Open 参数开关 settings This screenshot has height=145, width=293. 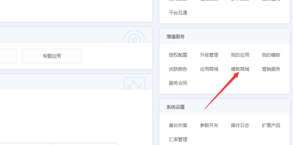tap(209, 125)
